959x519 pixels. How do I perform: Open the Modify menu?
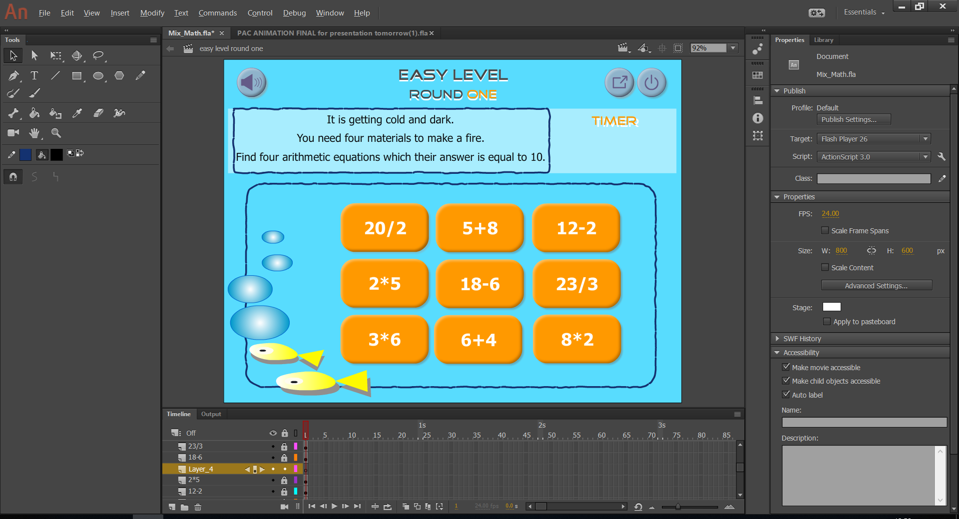[x=152, y=13]
